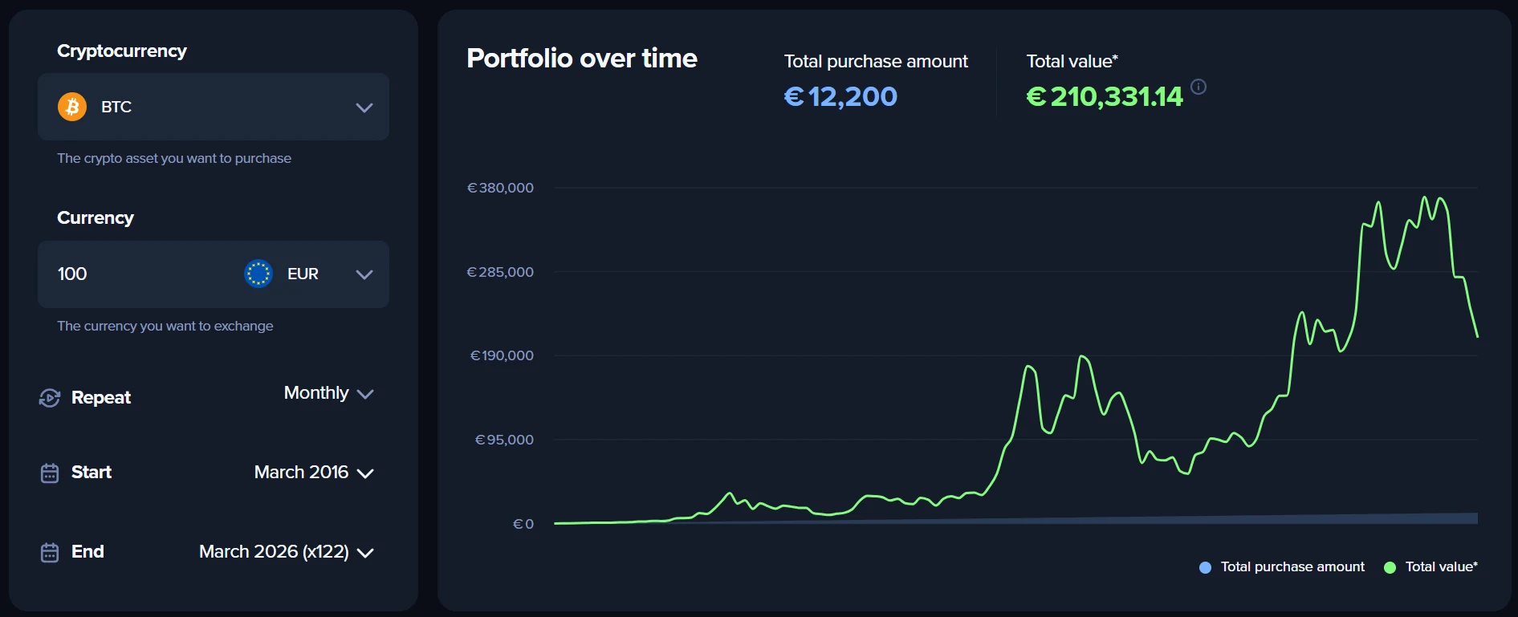Screen dimensions: 1518x617
Task: Click the Total purchase amount legend label
Action: [1292, 566]
